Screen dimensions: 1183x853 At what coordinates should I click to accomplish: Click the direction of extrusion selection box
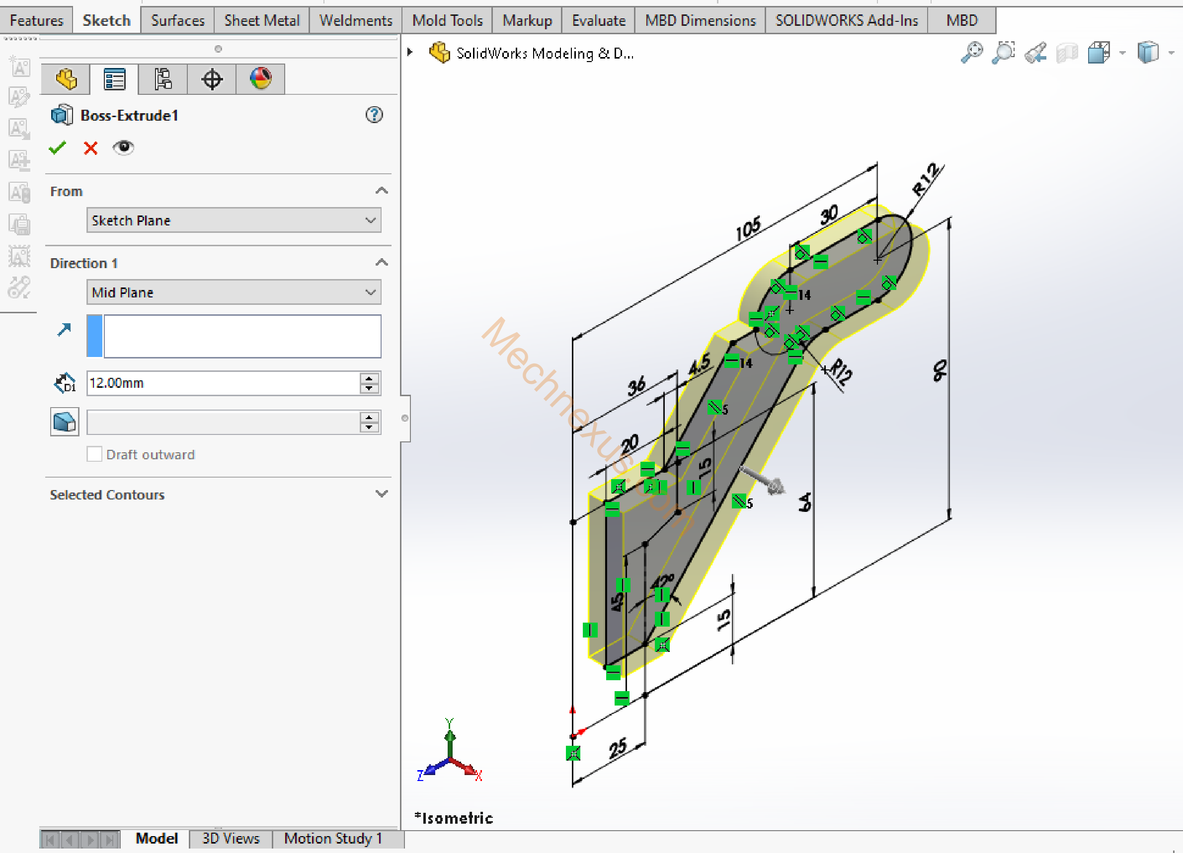[x=242, y=336]
